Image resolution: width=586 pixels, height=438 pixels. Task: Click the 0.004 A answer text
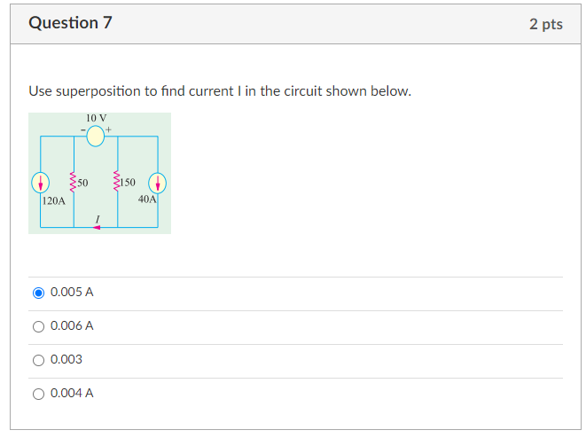(x=72, y=393)
